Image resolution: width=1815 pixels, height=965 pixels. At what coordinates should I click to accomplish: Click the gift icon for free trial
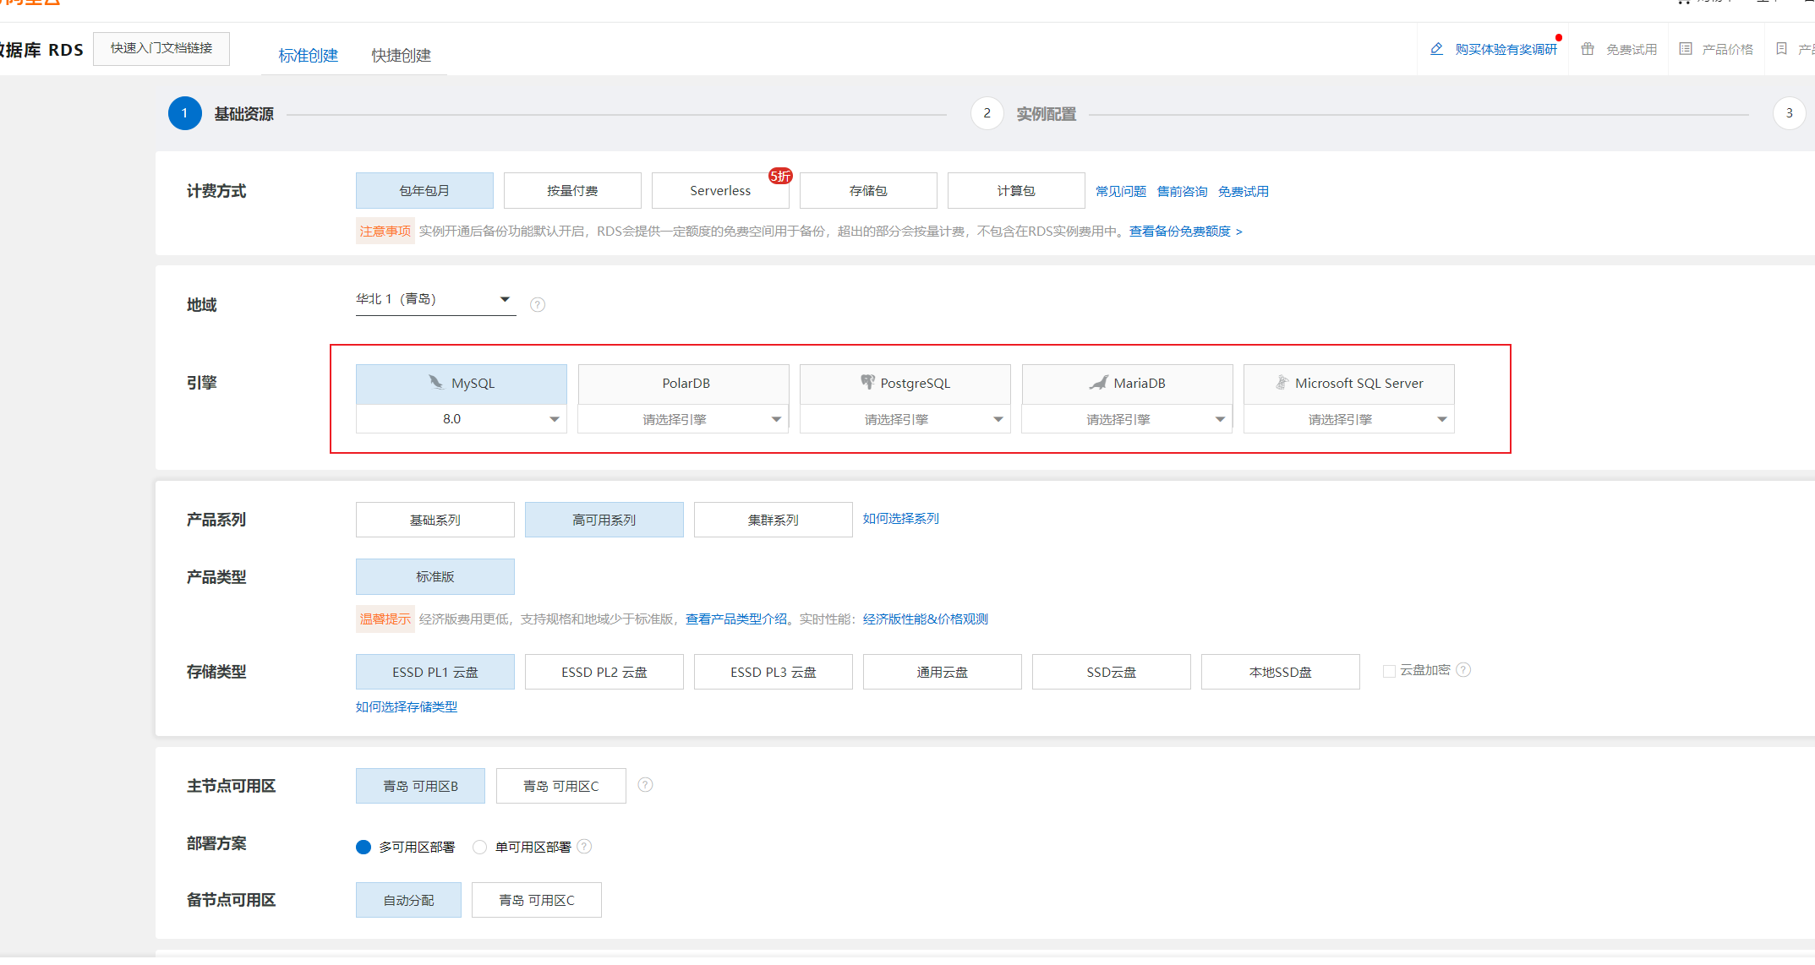pyautogui.click(x=1588, y=49)
